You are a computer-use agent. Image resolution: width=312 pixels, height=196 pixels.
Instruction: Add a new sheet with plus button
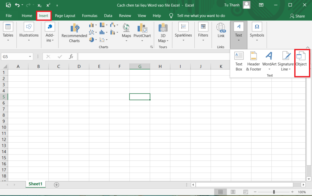56,184
